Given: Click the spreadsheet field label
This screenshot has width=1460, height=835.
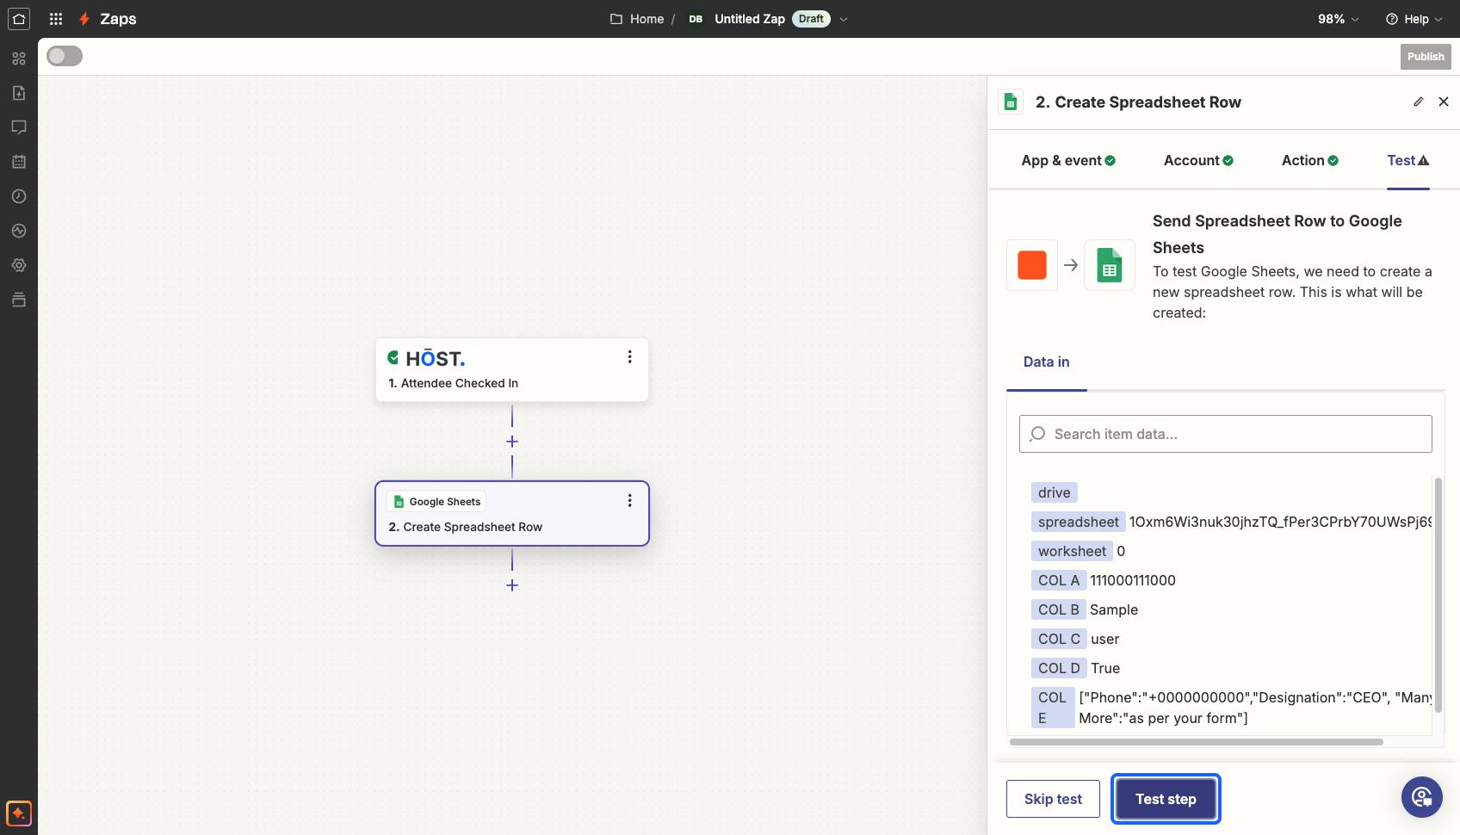Looking at the screenshot, I should coord(1079,522).
